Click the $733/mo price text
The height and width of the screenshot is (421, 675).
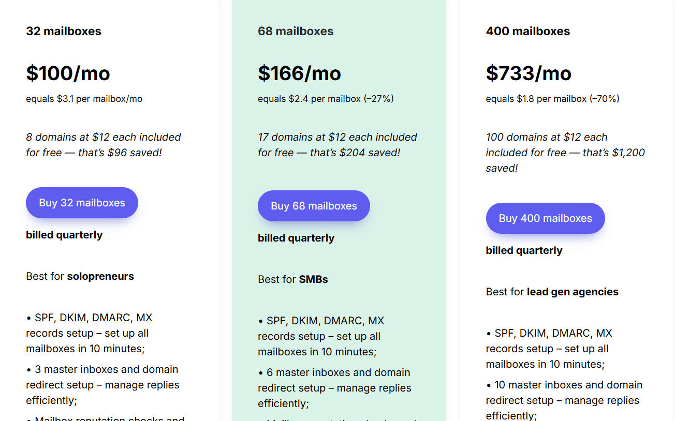click(529, 73)
